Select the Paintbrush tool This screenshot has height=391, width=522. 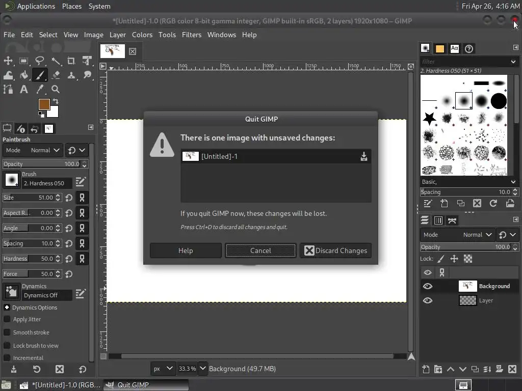click(40, 75)
